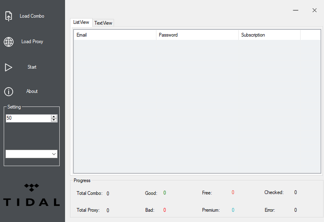
Task: Sort by the Subscription column header
Action: [x=269, y=35]
